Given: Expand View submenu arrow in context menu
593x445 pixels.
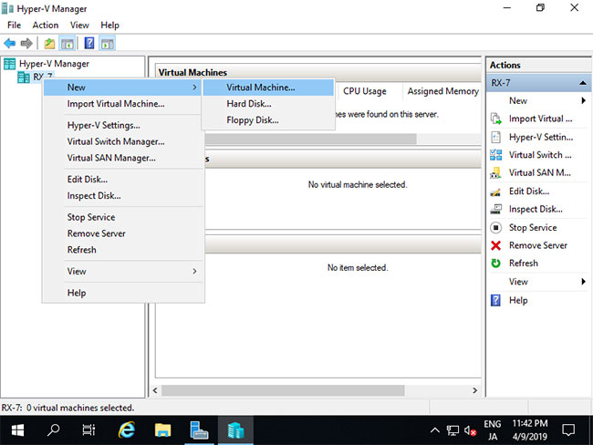Looking at the screenshot, I should (194, 272).
